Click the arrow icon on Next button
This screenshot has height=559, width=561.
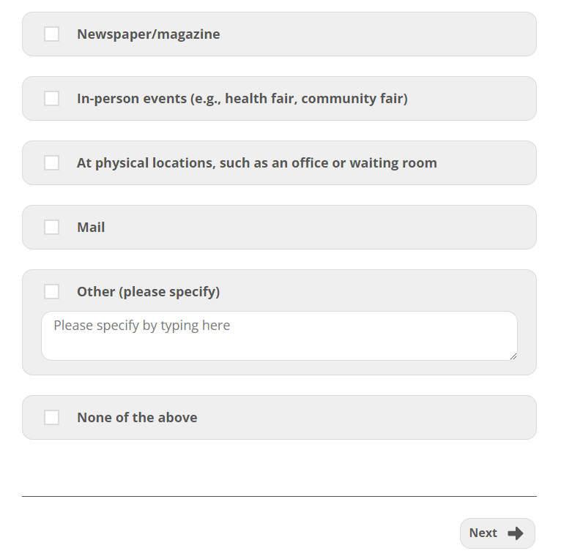point(516,533)
